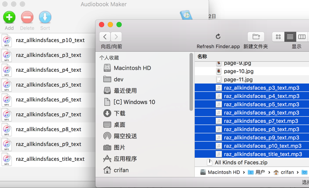Select raz_allkindsfaces_p8_text in Audiobook Maker list
The height and width of the screenshot is (188, 309).
(x=48, y=129)
